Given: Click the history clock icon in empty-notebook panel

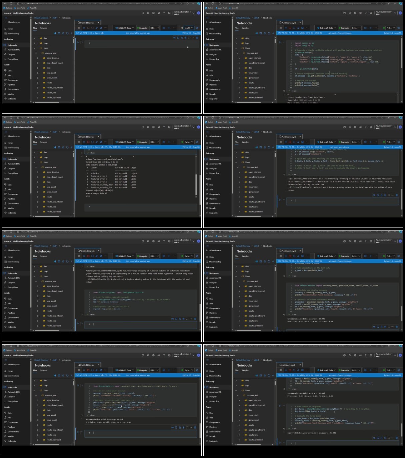Looking at the screenshot, I should [143, 13].
